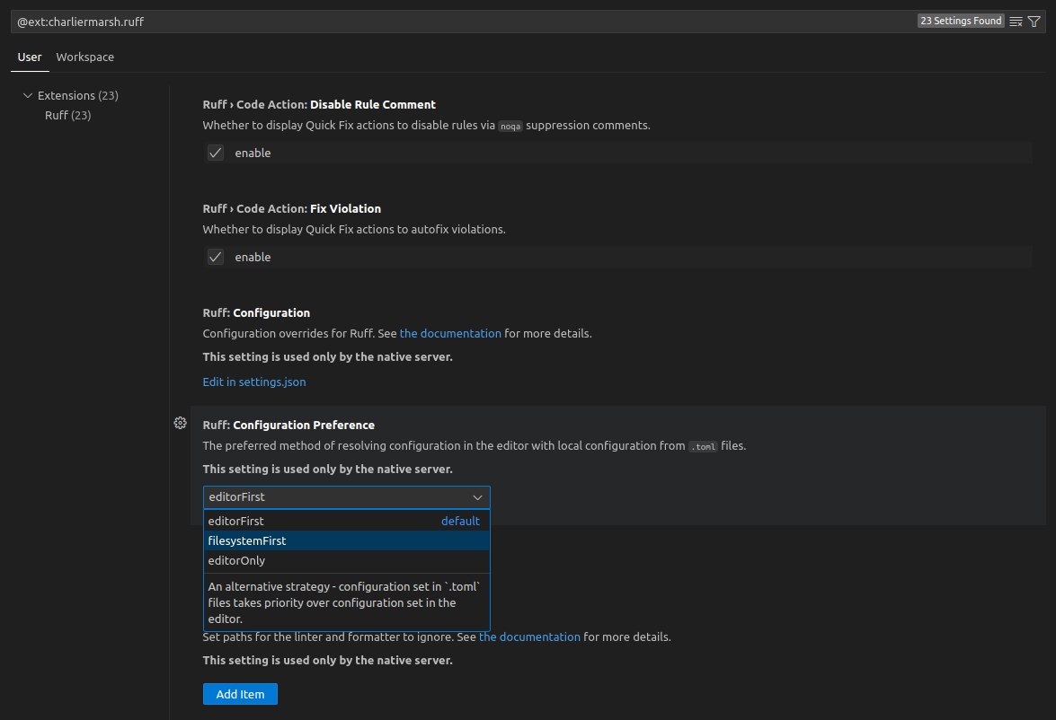Choose editorOnly option in dropdown list
Screen dimensions: 1056x720
click(x=347, y=560)
